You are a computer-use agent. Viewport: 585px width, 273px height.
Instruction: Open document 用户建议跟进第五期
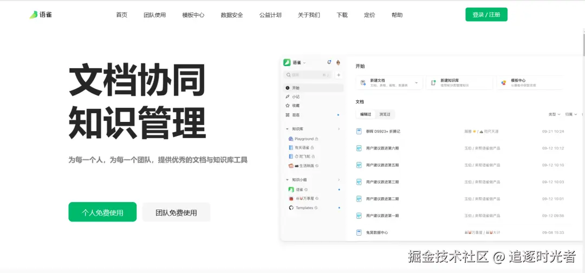click(382, 165)
